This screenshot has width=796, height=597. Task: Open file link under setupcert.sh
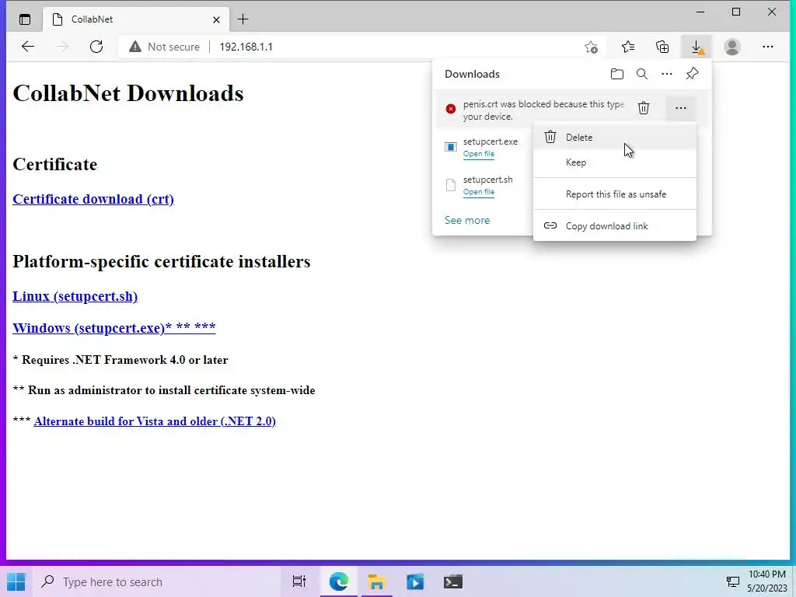pyautogui.click(x=478, y=192)
